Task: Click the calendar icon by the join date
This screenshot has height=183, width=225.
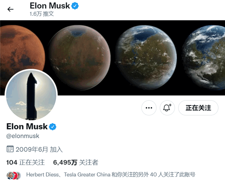Action: [x=10, y=149]
